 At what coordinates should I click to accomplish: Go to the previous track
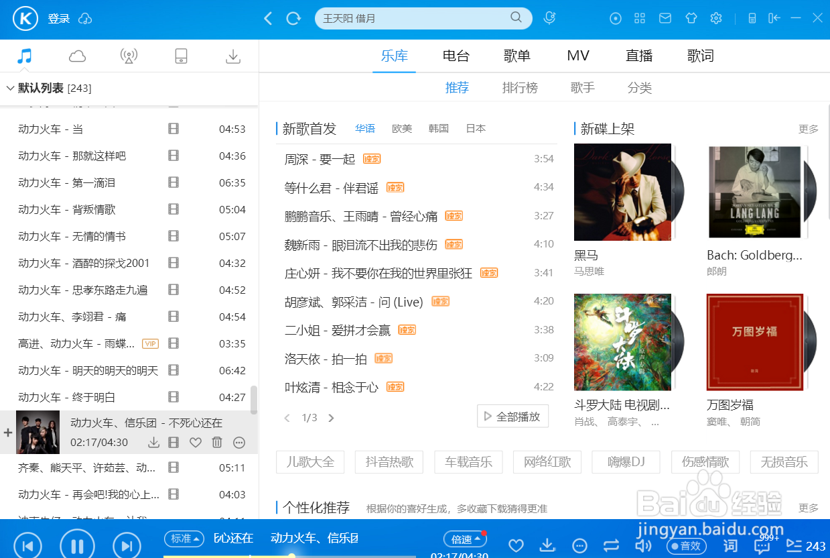pyautogui.click(x=27, y=546)
